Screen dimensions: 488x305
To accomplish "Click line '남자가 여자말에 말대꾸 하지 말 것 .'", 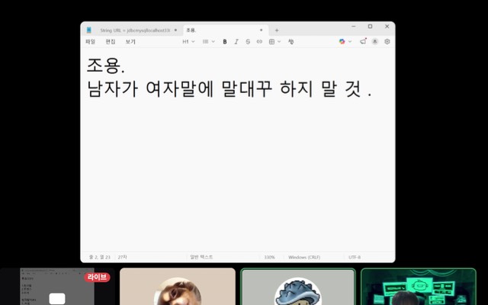I will pos(229,89).
